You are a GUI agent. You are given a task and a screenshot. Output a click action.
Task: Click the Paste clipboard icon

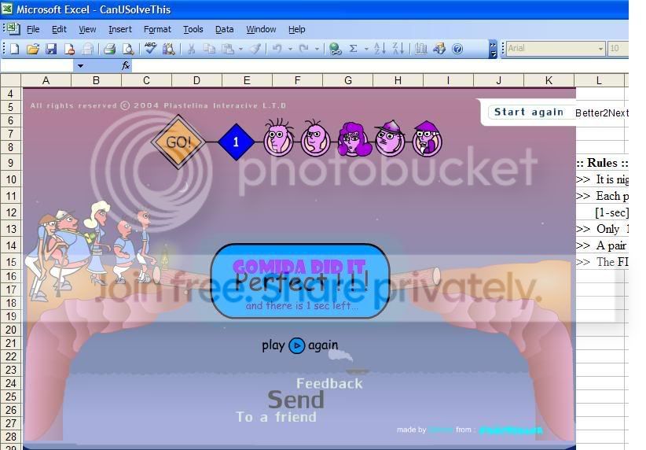228,49
